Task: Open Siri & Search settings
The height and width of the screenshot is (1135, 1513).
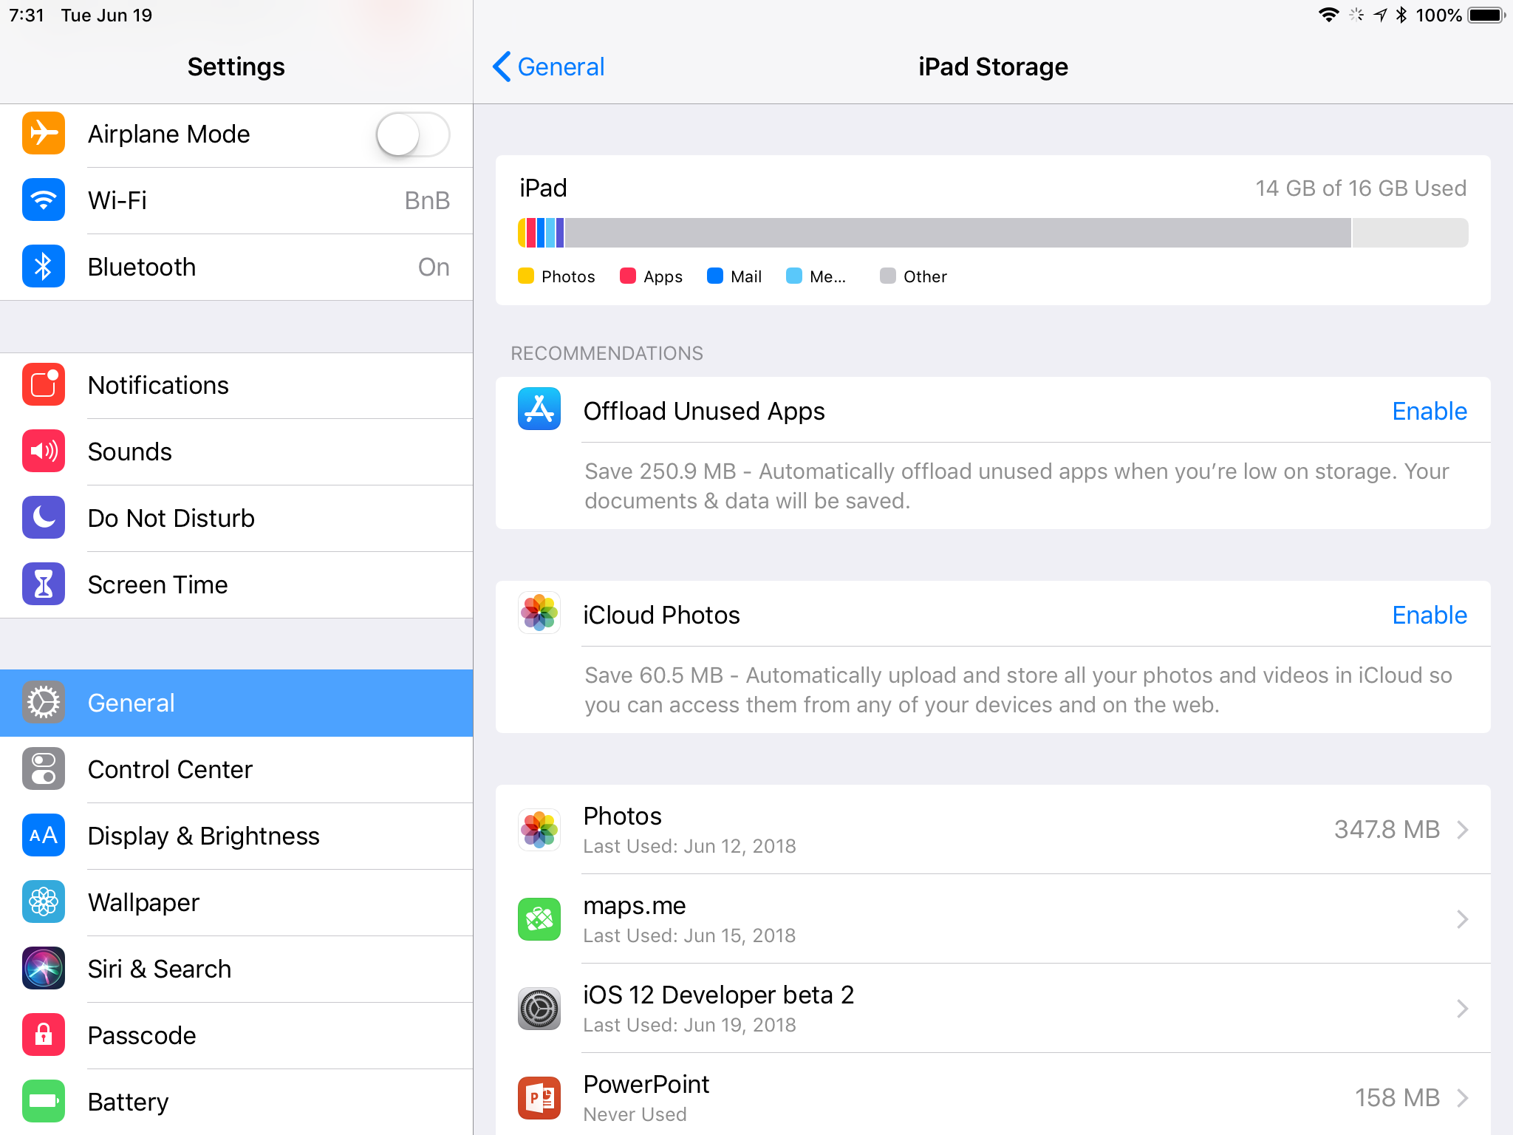Action: click(x=236, y=969)
